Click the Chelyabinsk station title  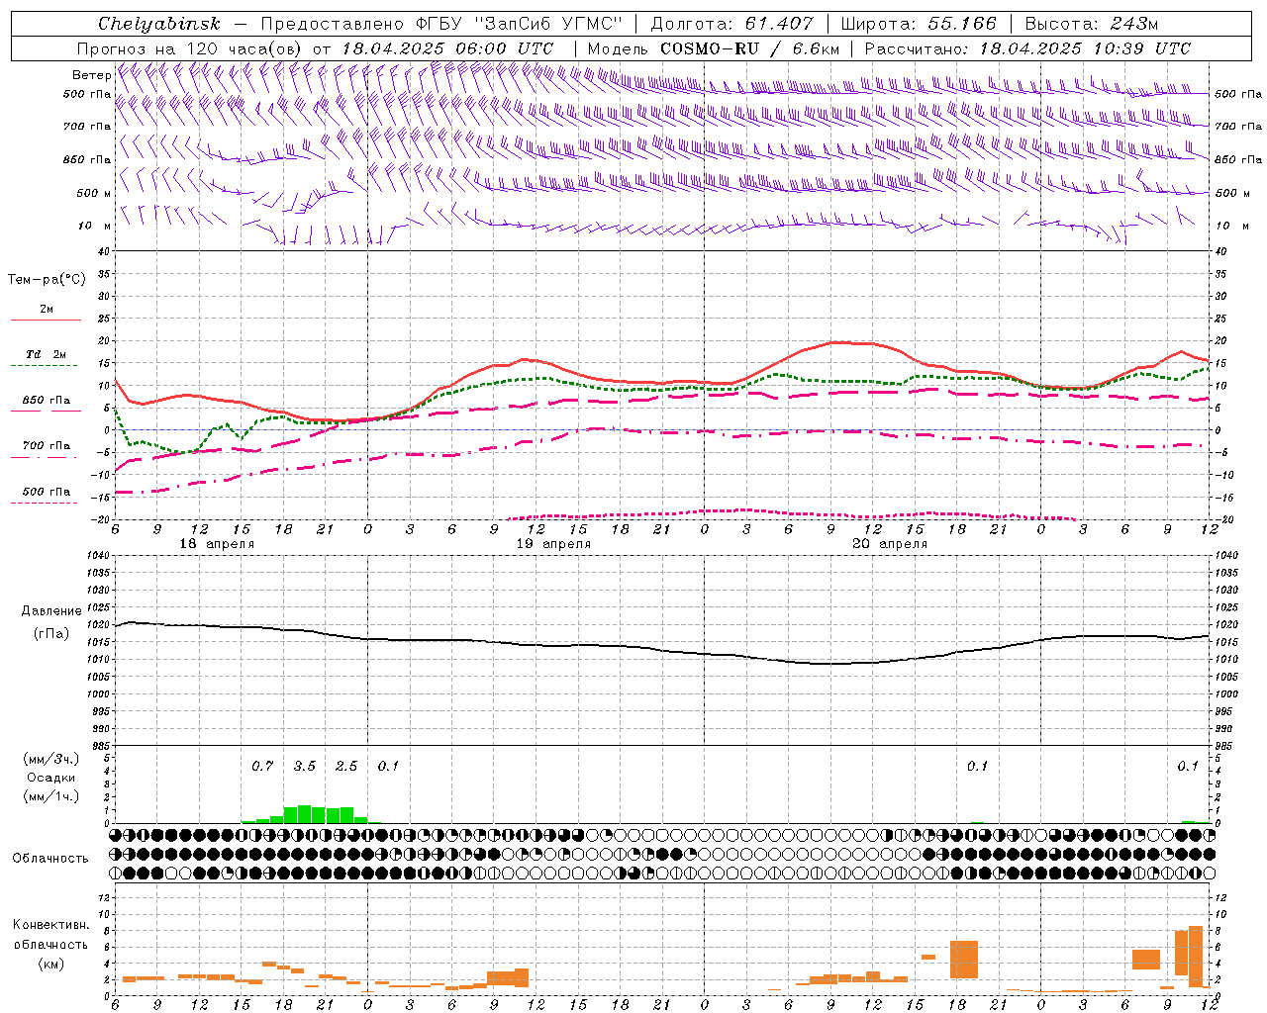pos(159,24)
